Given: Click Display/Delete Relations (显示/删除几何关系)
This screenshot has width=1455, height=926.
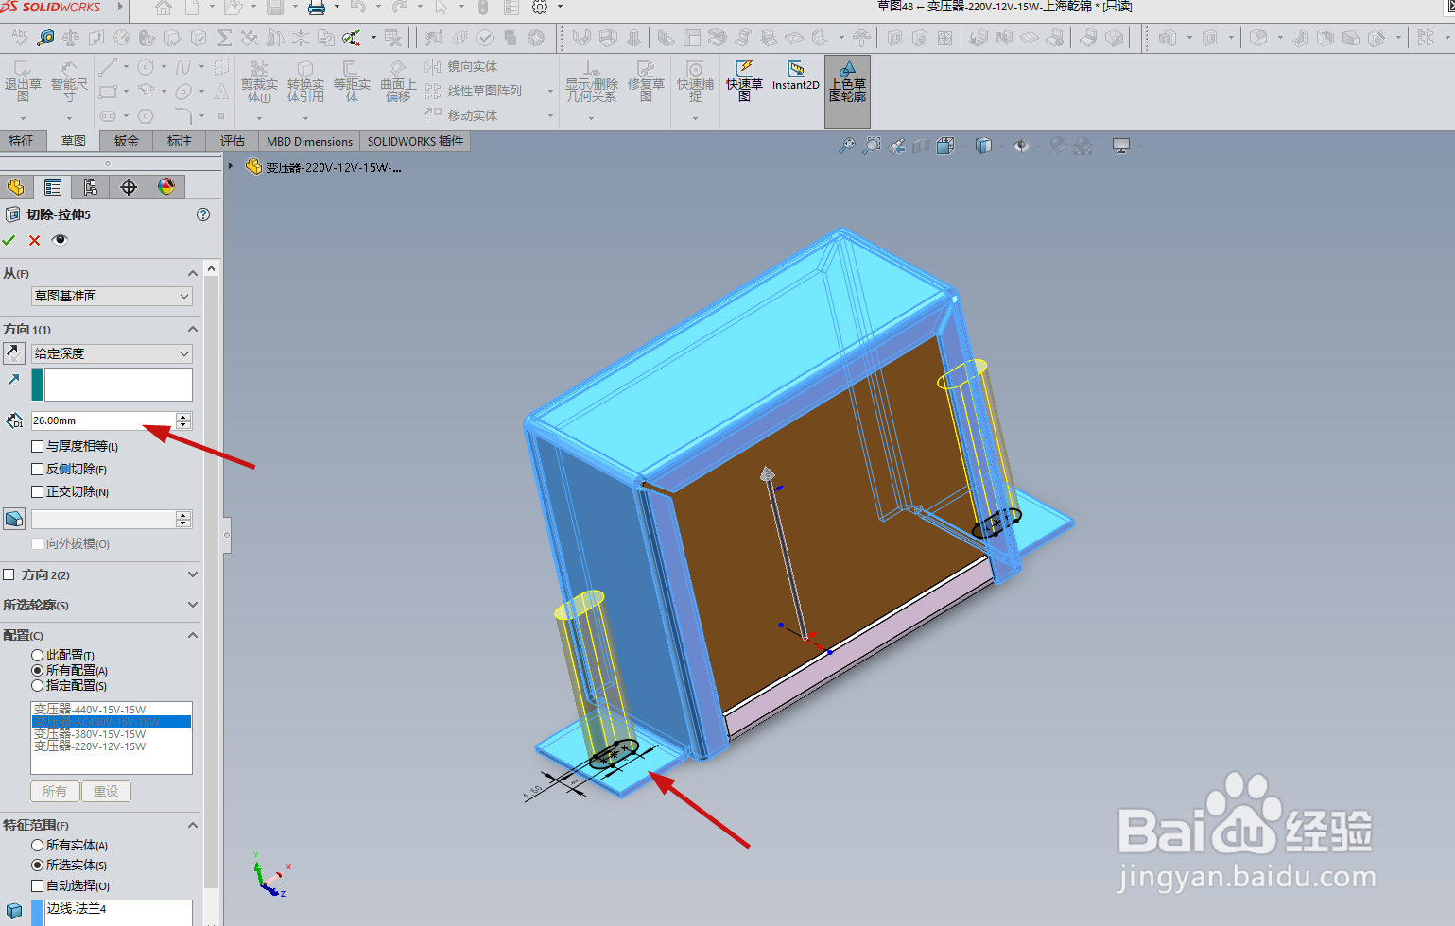Looking at the screenshot, I should (x=592, y=82).
